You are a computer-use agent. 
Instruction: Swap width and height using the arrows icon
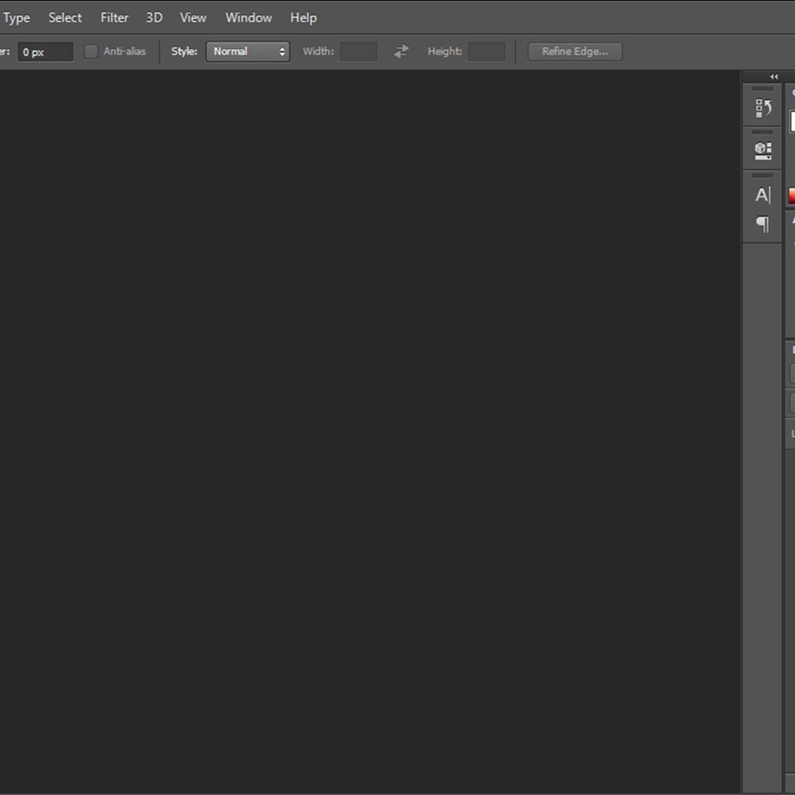coord(401,51)
